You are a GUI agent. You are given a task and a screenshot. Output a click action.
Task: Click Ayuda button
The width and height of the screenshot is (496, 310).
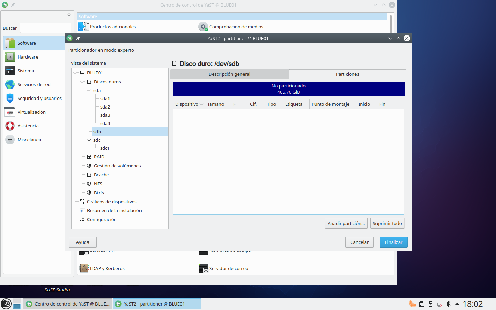[x=83, y=242]
